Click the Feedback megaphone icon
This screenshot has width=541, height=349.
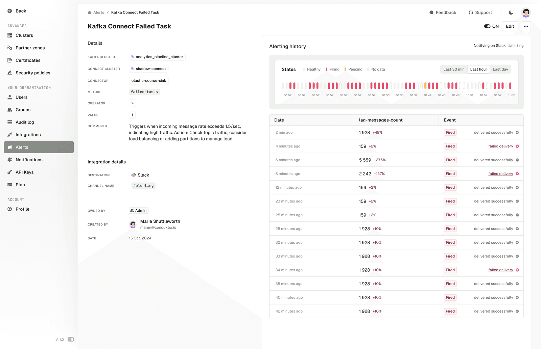431,12
